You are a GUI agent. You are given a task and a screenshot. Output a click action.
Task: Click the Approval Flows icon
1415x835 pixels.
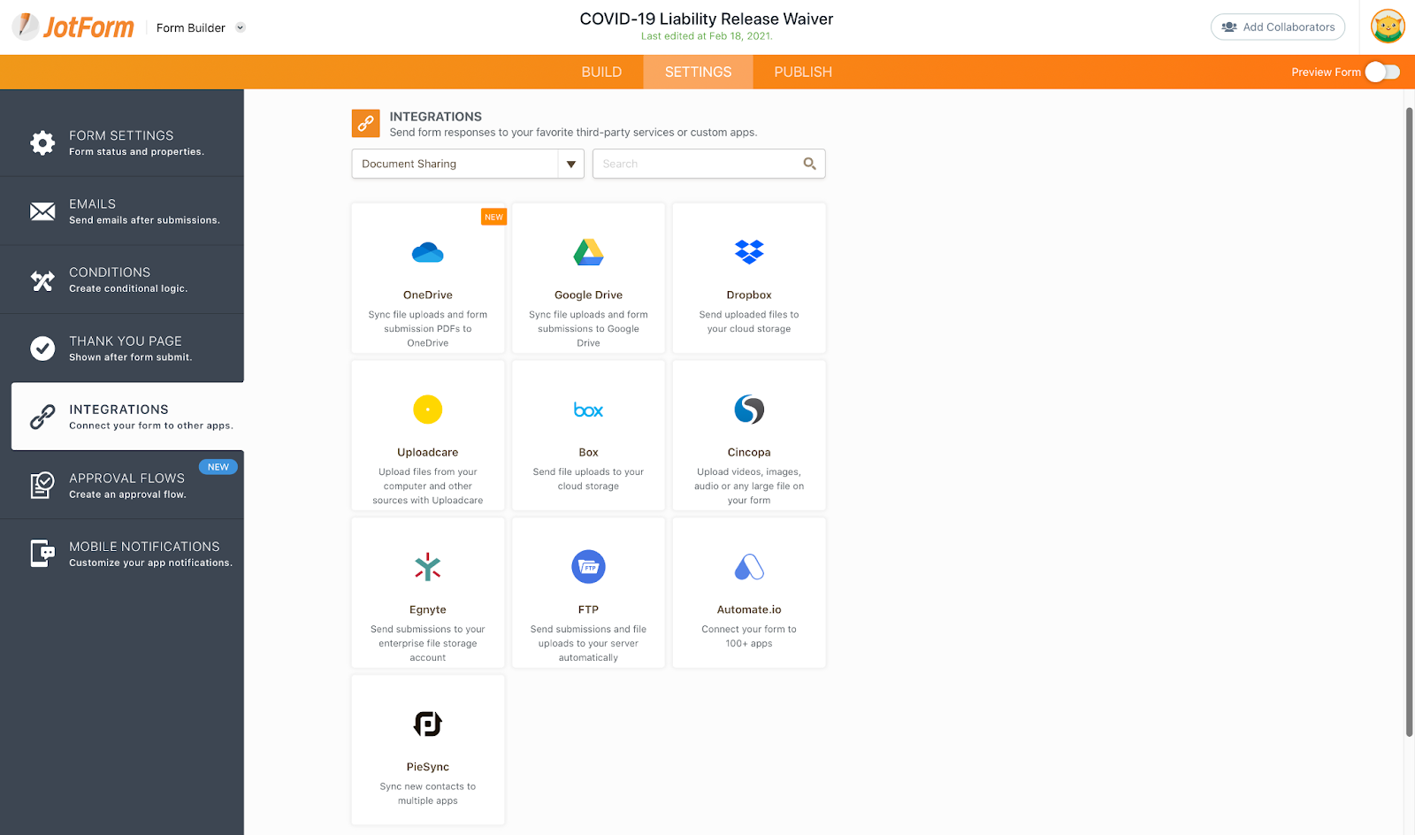(42, 485)
